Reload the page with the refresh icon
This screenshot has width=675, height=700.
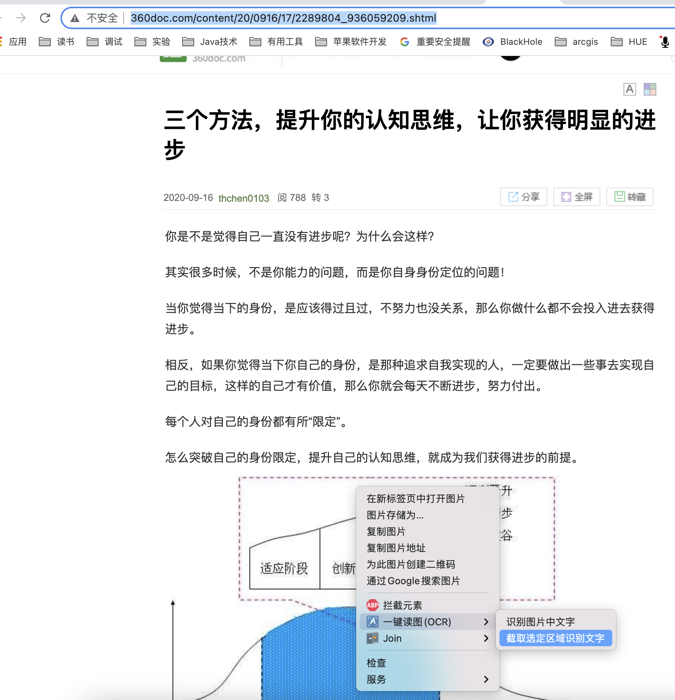point(44,18)
